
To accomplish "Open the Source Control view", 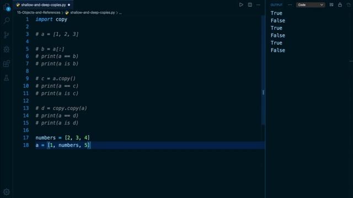I will (7, 35).
